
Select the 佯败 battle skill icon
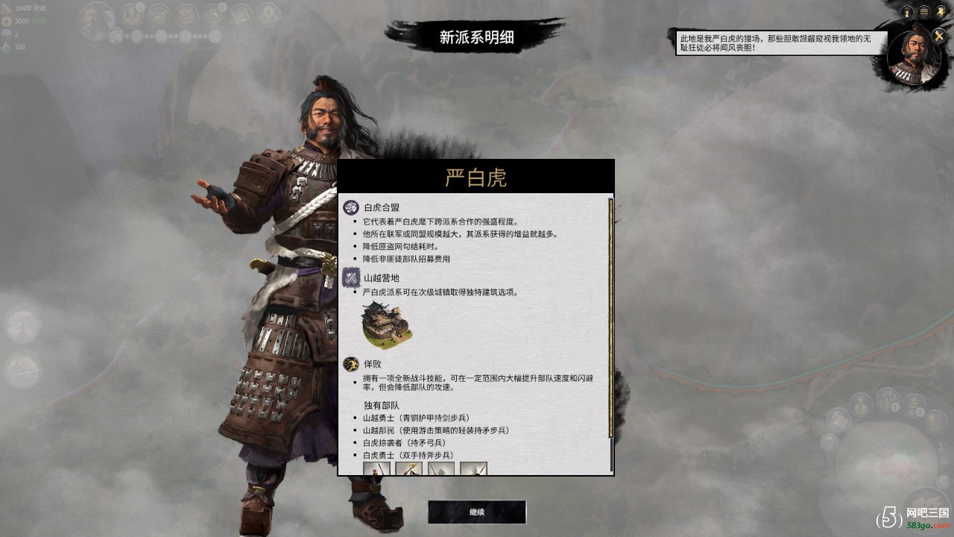[350, 365]
